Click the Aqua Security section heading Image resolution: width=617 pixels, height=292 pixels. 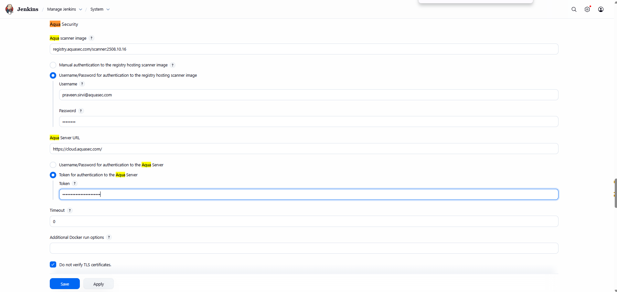[64, 24]
